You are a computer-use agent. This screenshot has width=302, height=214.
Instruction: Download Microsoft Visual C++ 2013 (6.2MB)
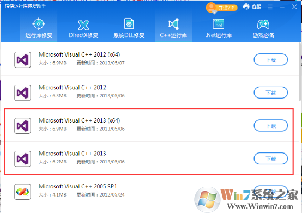[x=270, y=158]
